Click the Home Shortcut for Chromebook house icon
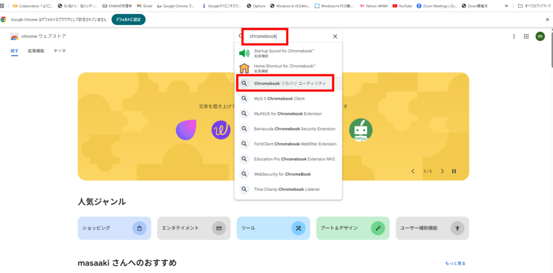Image resolution: width=553 pixels, height=273 pixels. coord(244,68)
